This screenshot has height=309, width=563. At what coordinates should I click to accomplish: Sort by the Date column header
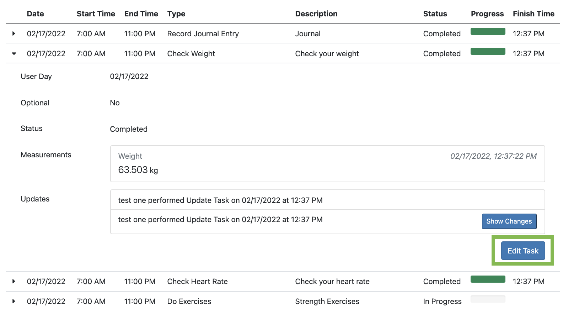point(36,14)
